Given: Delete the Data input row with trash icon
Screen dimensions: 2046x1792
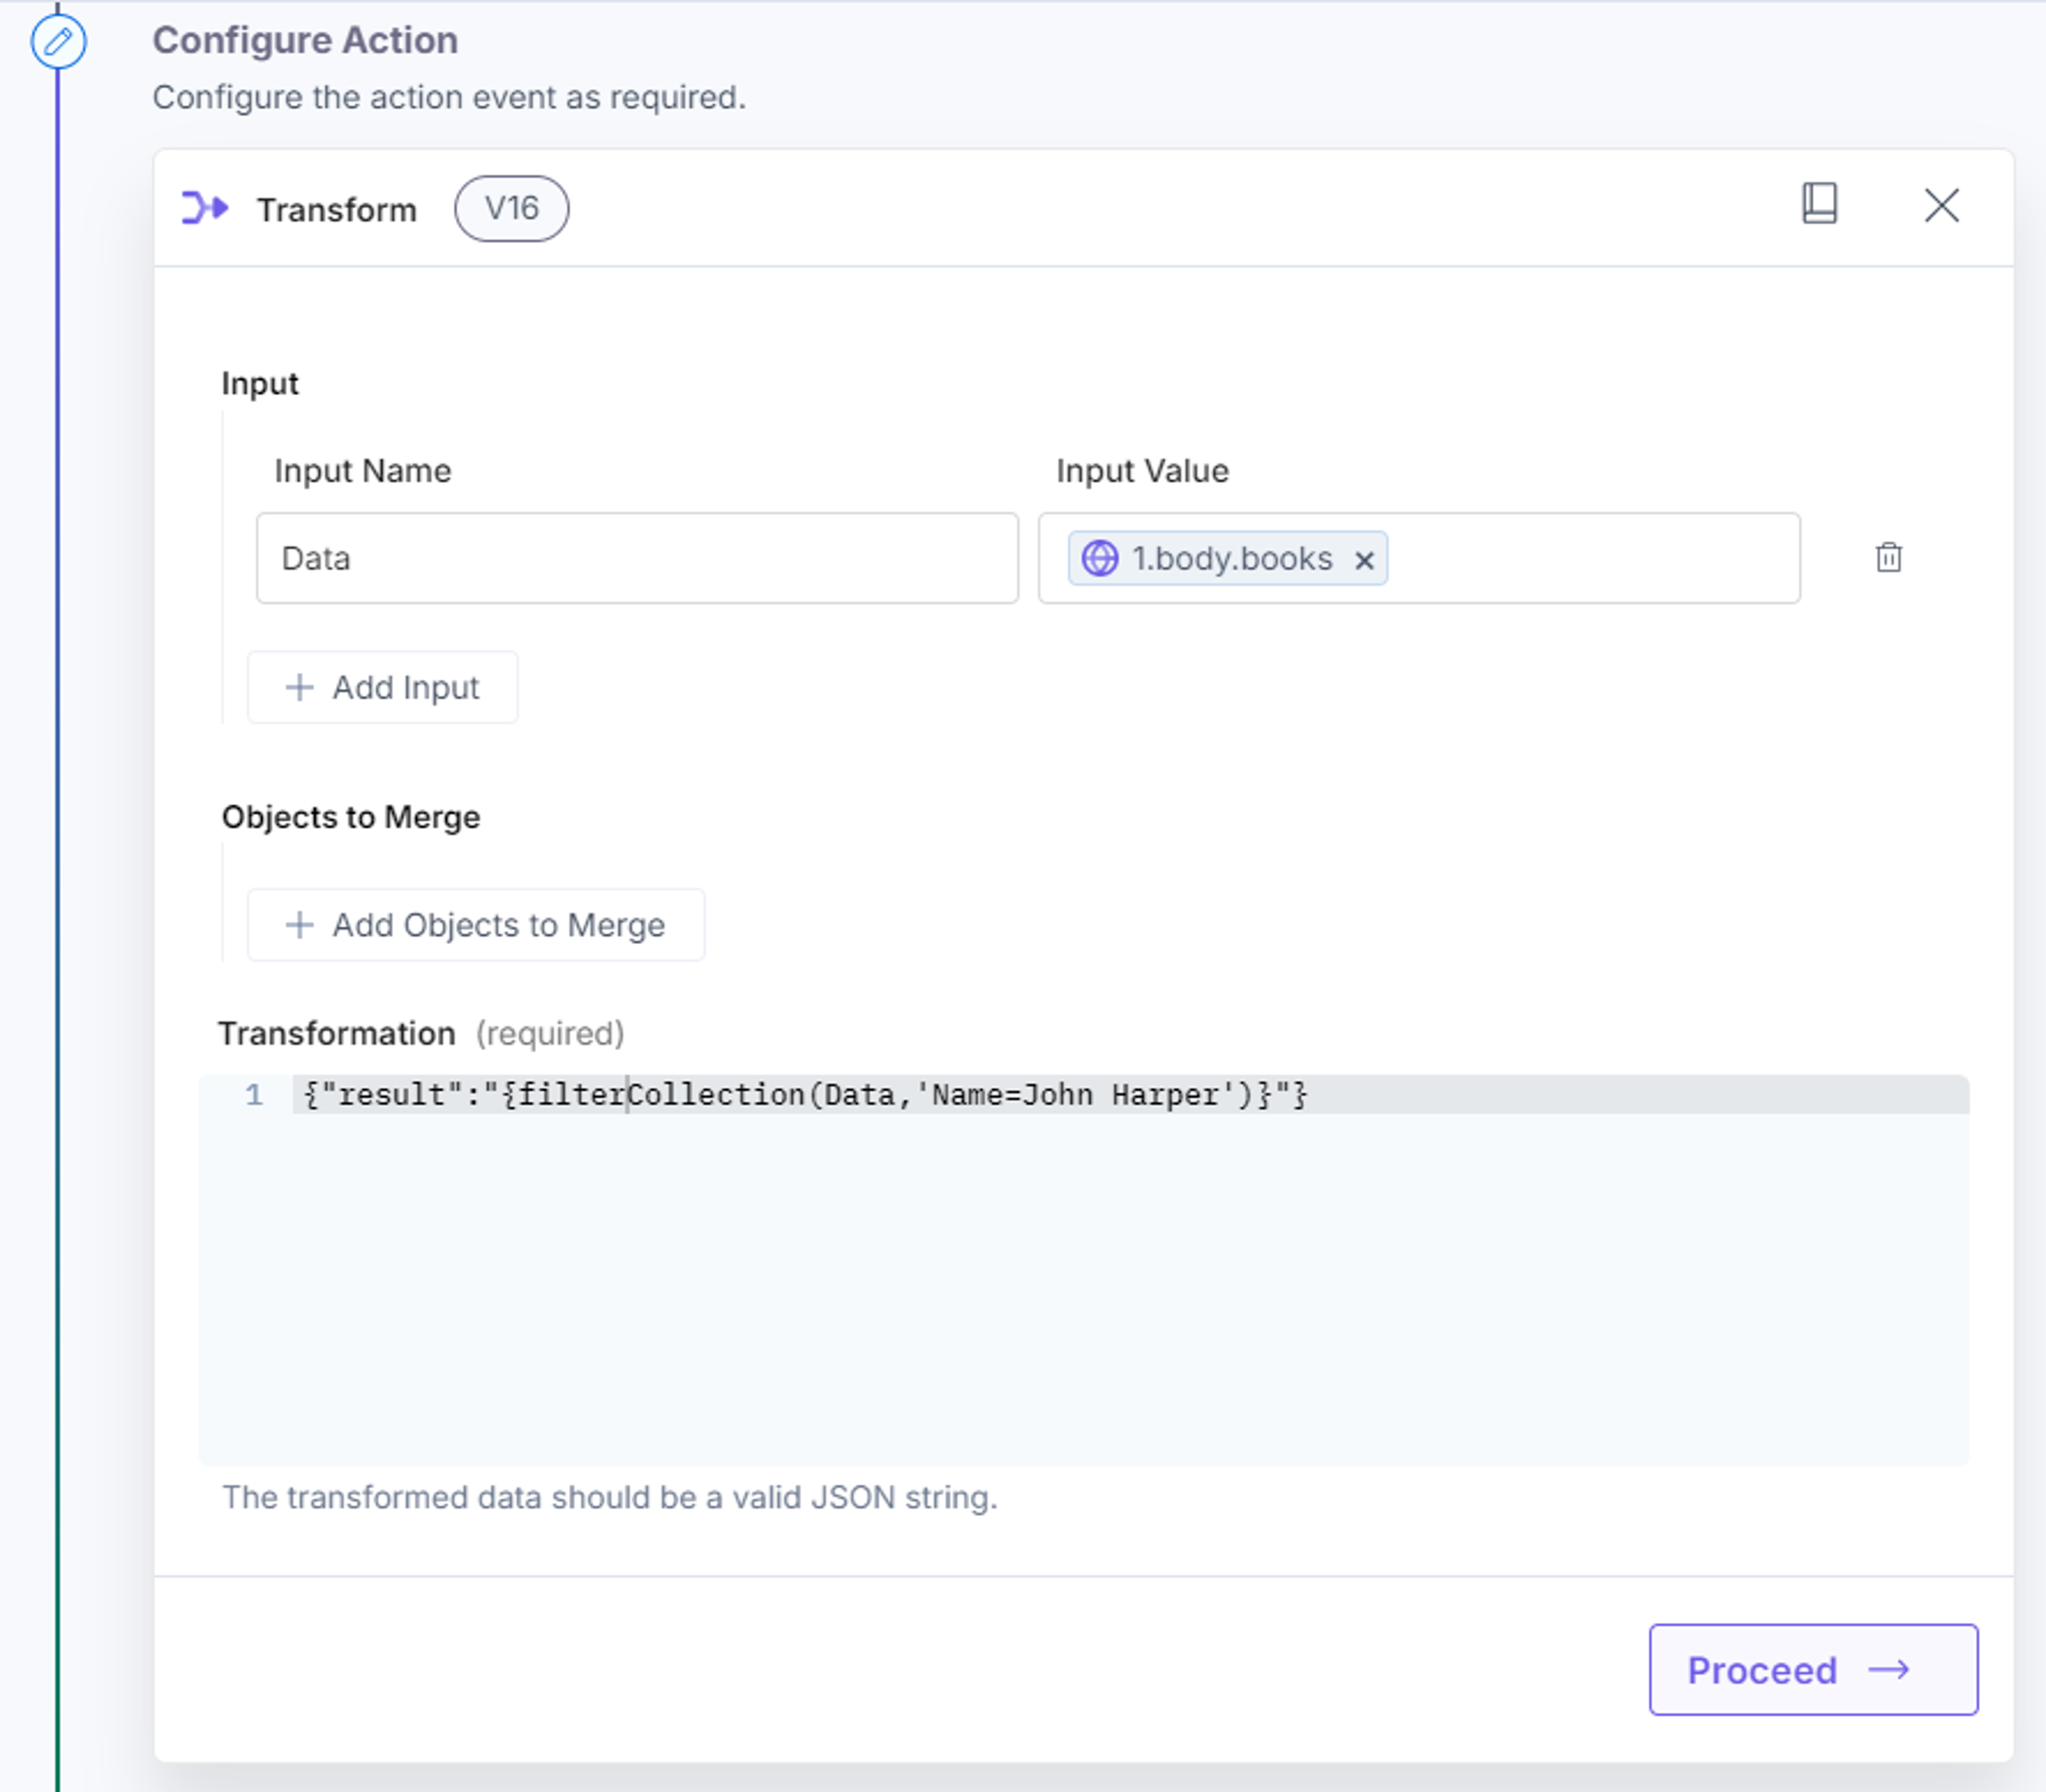Looking at the screenshot, I should pyautogui.click(x=1888, y=557).
